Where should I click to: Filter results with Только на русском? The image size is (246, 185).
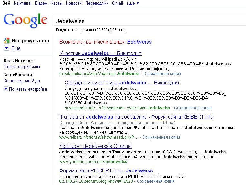point(22,67)
